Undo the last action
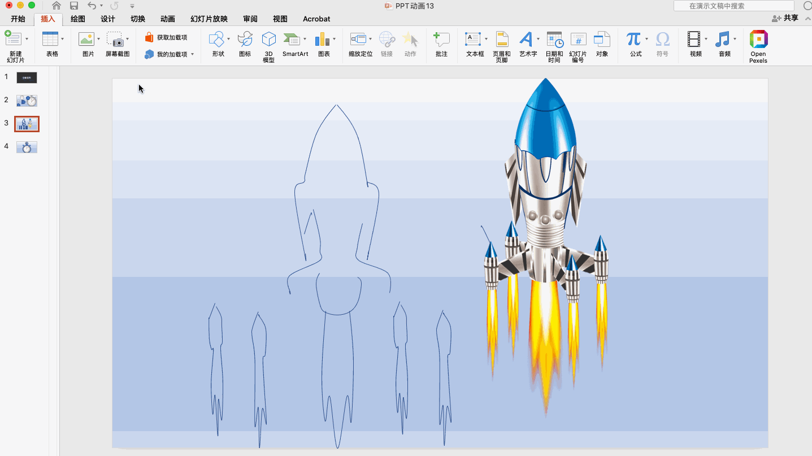 tap(92, 6)
